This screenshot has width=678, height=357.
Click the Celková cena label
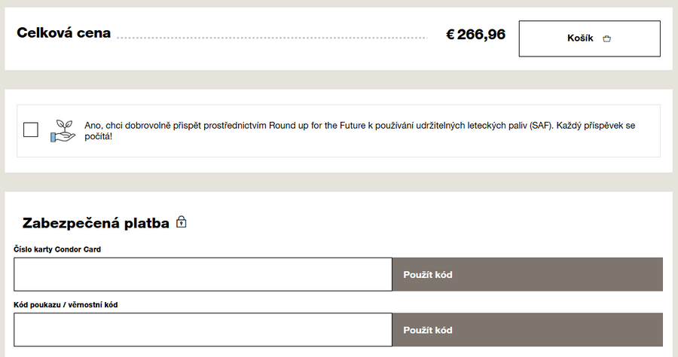pos(64,33)
